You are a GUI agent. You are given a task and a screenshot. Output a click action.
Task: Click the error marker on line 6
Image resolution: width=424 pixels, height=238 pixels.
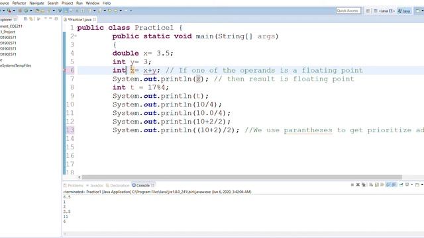click(x=64, y=71)
